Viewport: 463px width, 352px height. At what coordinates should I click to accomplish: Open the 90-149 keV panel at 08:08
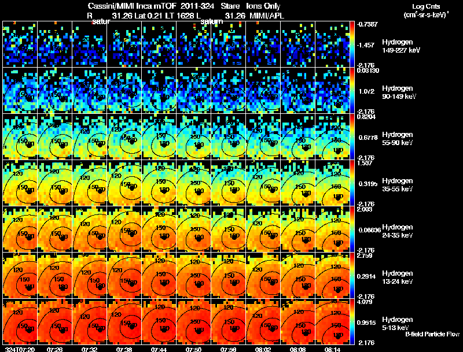pyautogui.click(x=298, y=91)
